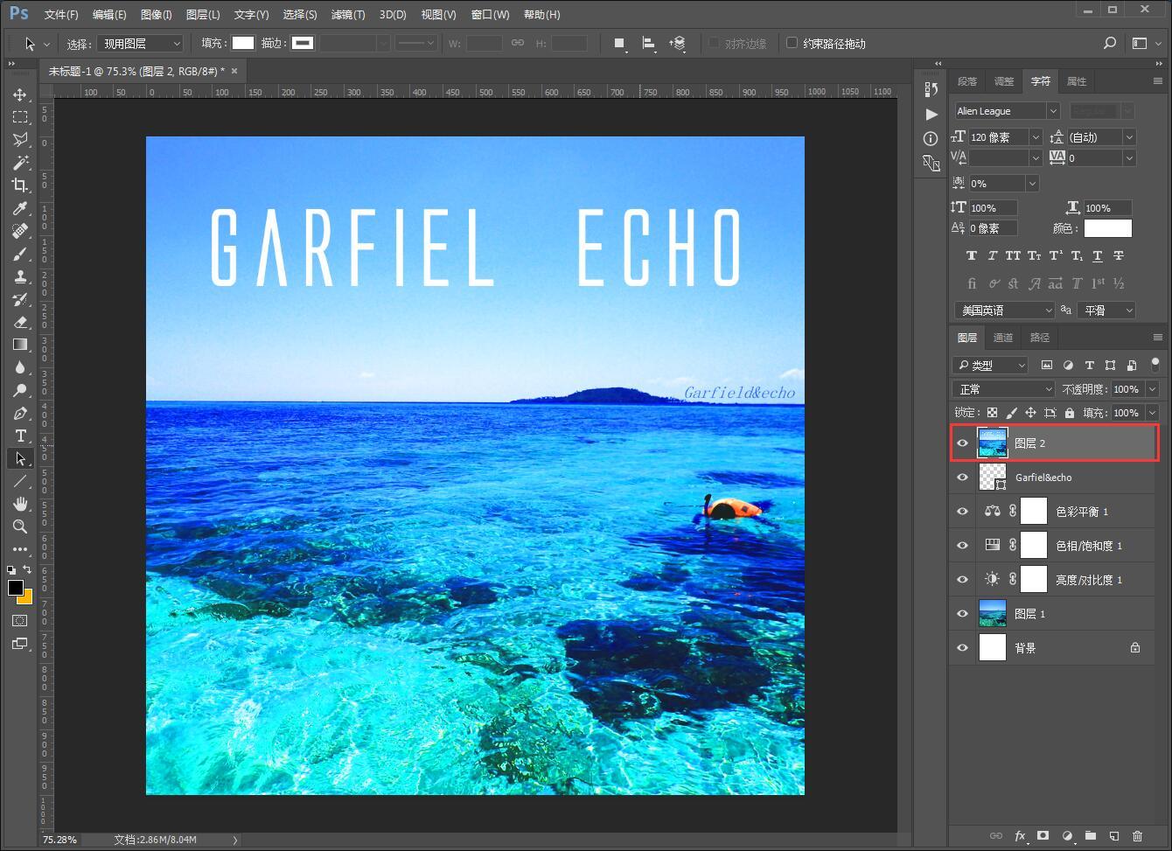This screenshot has height=851, width=1172.
Task: Open the 滤镜(T) menu
Action: [348, 15]
